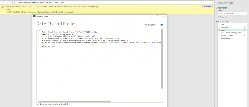Cancel the formula bar edit (X icon)
The image size is (249, 107).
click(x=2, y=2)
